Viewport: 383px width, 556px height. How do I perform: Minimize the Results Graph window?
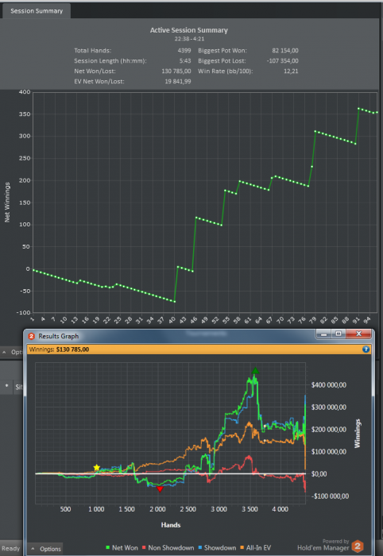323,334
